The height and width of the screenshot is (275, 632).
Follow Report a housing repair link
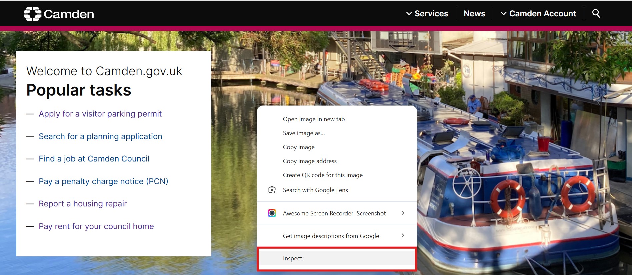point(83,204)
